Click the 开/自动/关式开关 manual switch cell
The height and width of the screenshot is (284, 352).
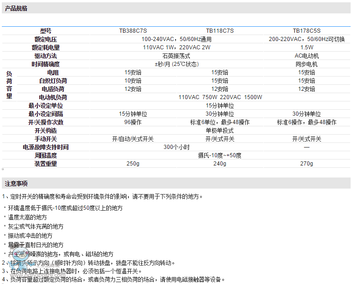[133, 139]
